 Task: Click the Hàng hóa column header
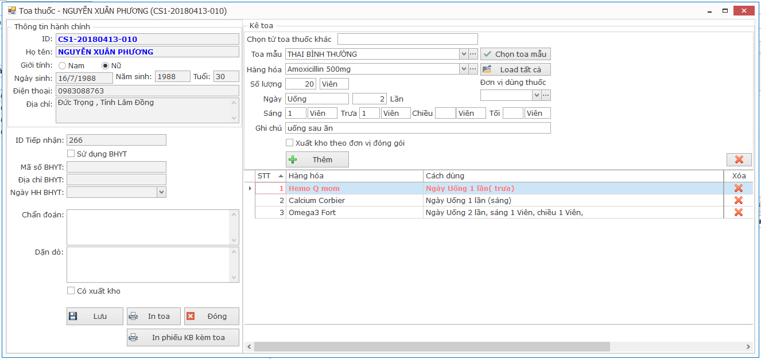click(355, 175)
